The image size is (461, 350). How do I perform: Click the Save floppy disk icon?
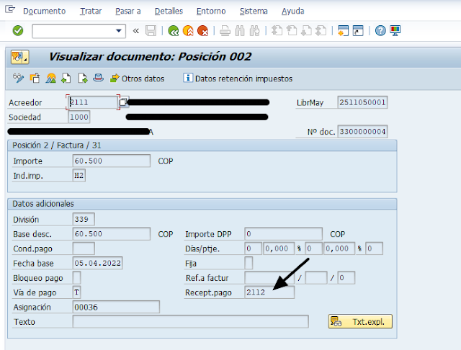[x=151, y=31]
